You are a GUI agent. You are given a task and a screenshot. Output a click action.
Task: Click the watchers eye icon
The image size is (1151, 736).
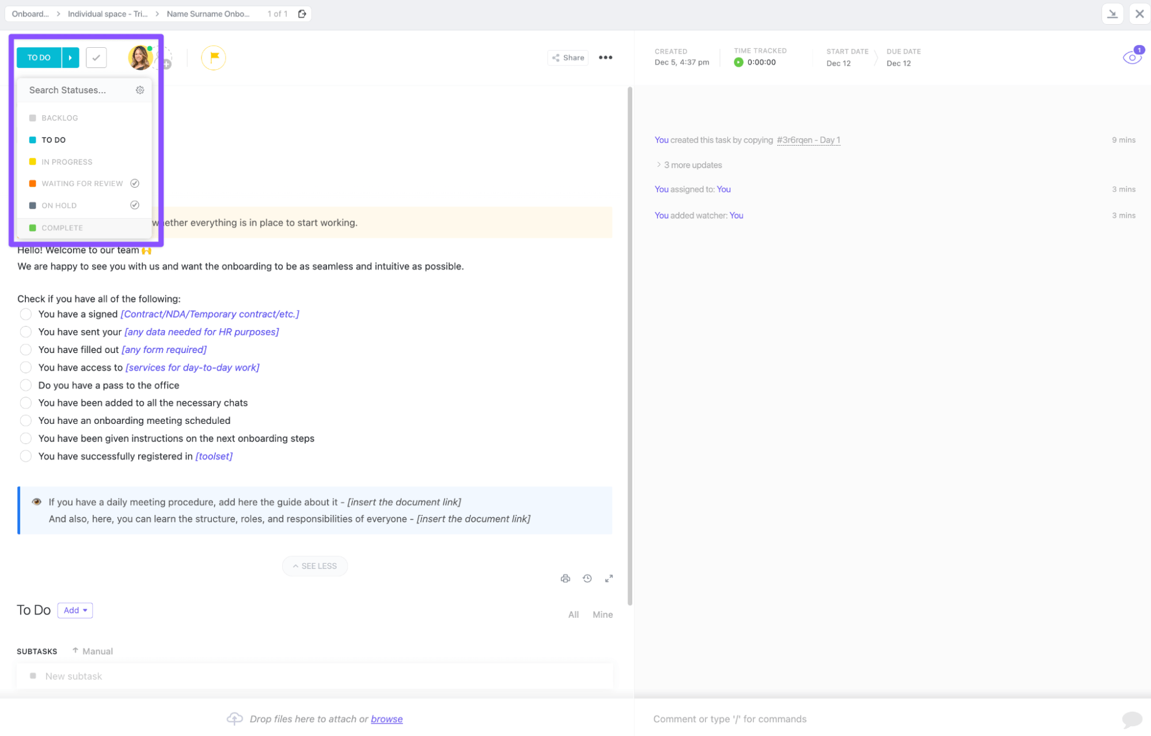pos(1131,57)
